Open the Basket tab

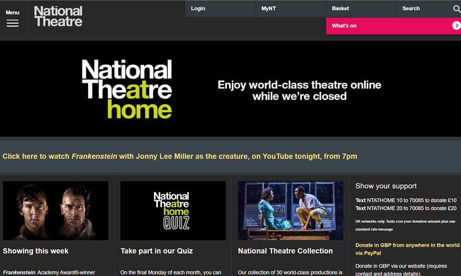pyautogui.click(x=361, y=8)
